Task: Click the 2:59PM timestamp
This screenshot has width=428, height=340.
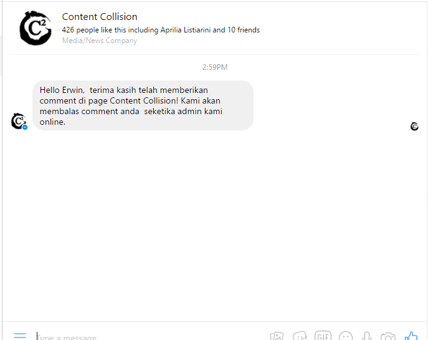Action: [215, 67]
